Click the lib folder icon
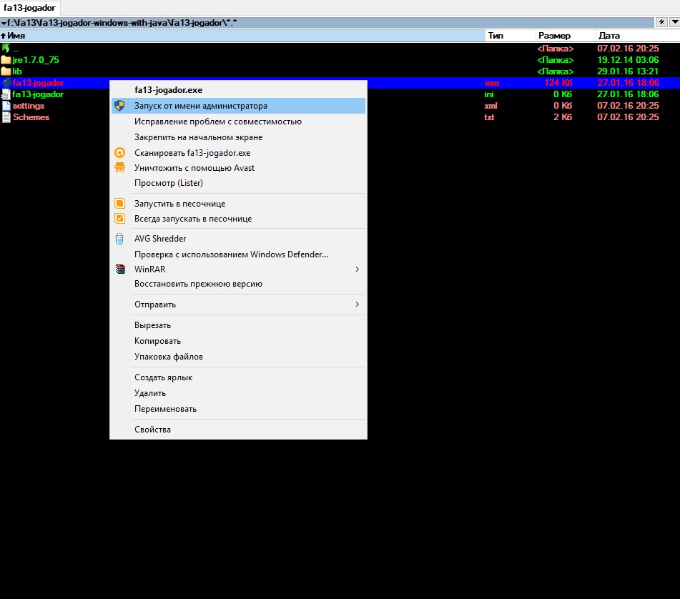 (6, 71)
